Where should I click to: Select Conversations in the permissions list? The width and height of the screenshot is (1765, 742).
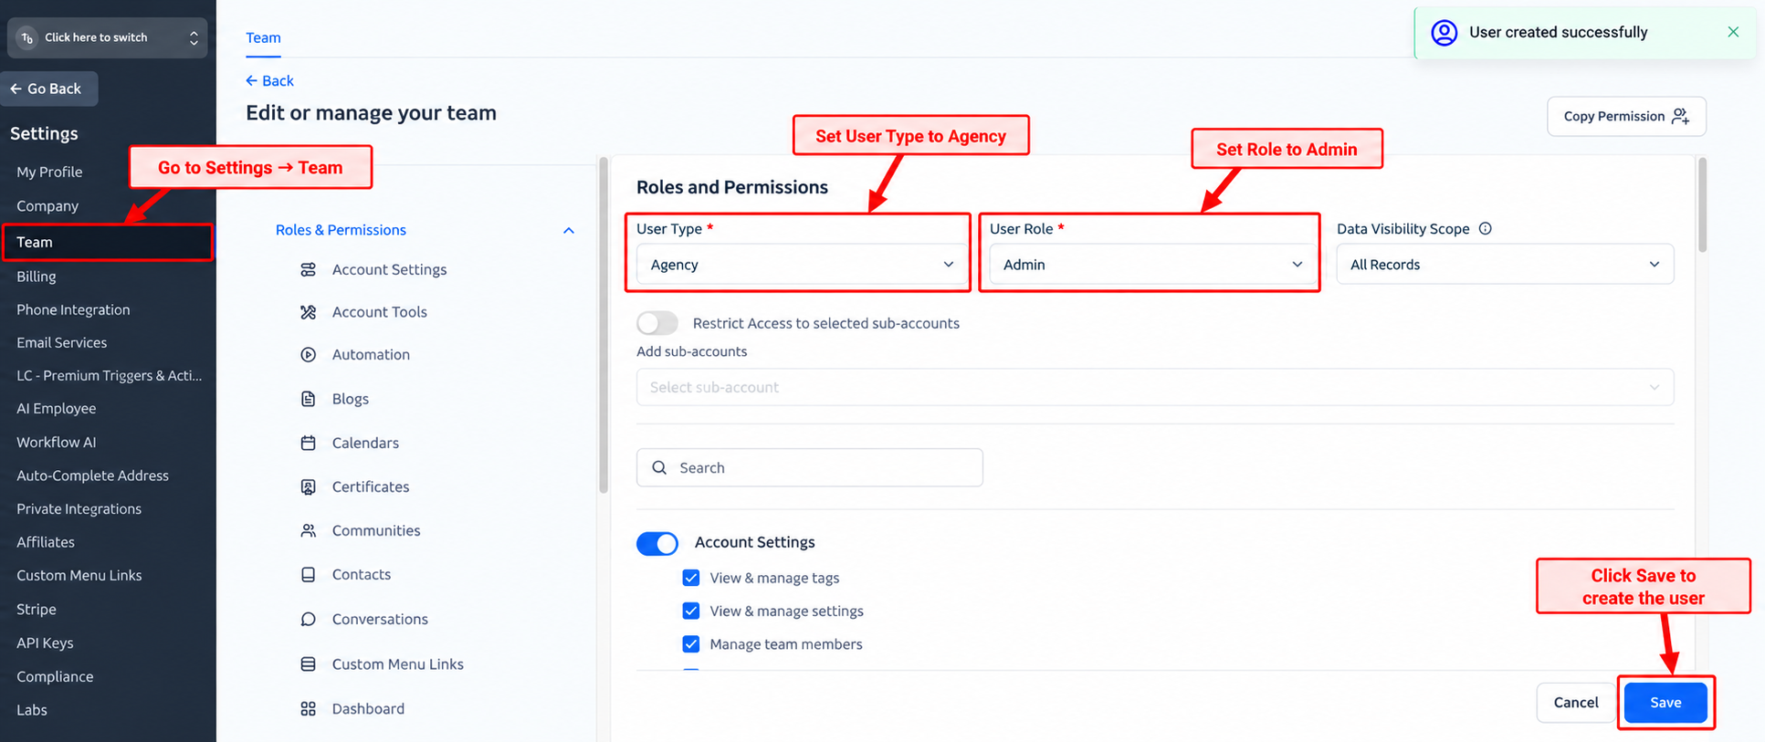(x=380, y=619)
